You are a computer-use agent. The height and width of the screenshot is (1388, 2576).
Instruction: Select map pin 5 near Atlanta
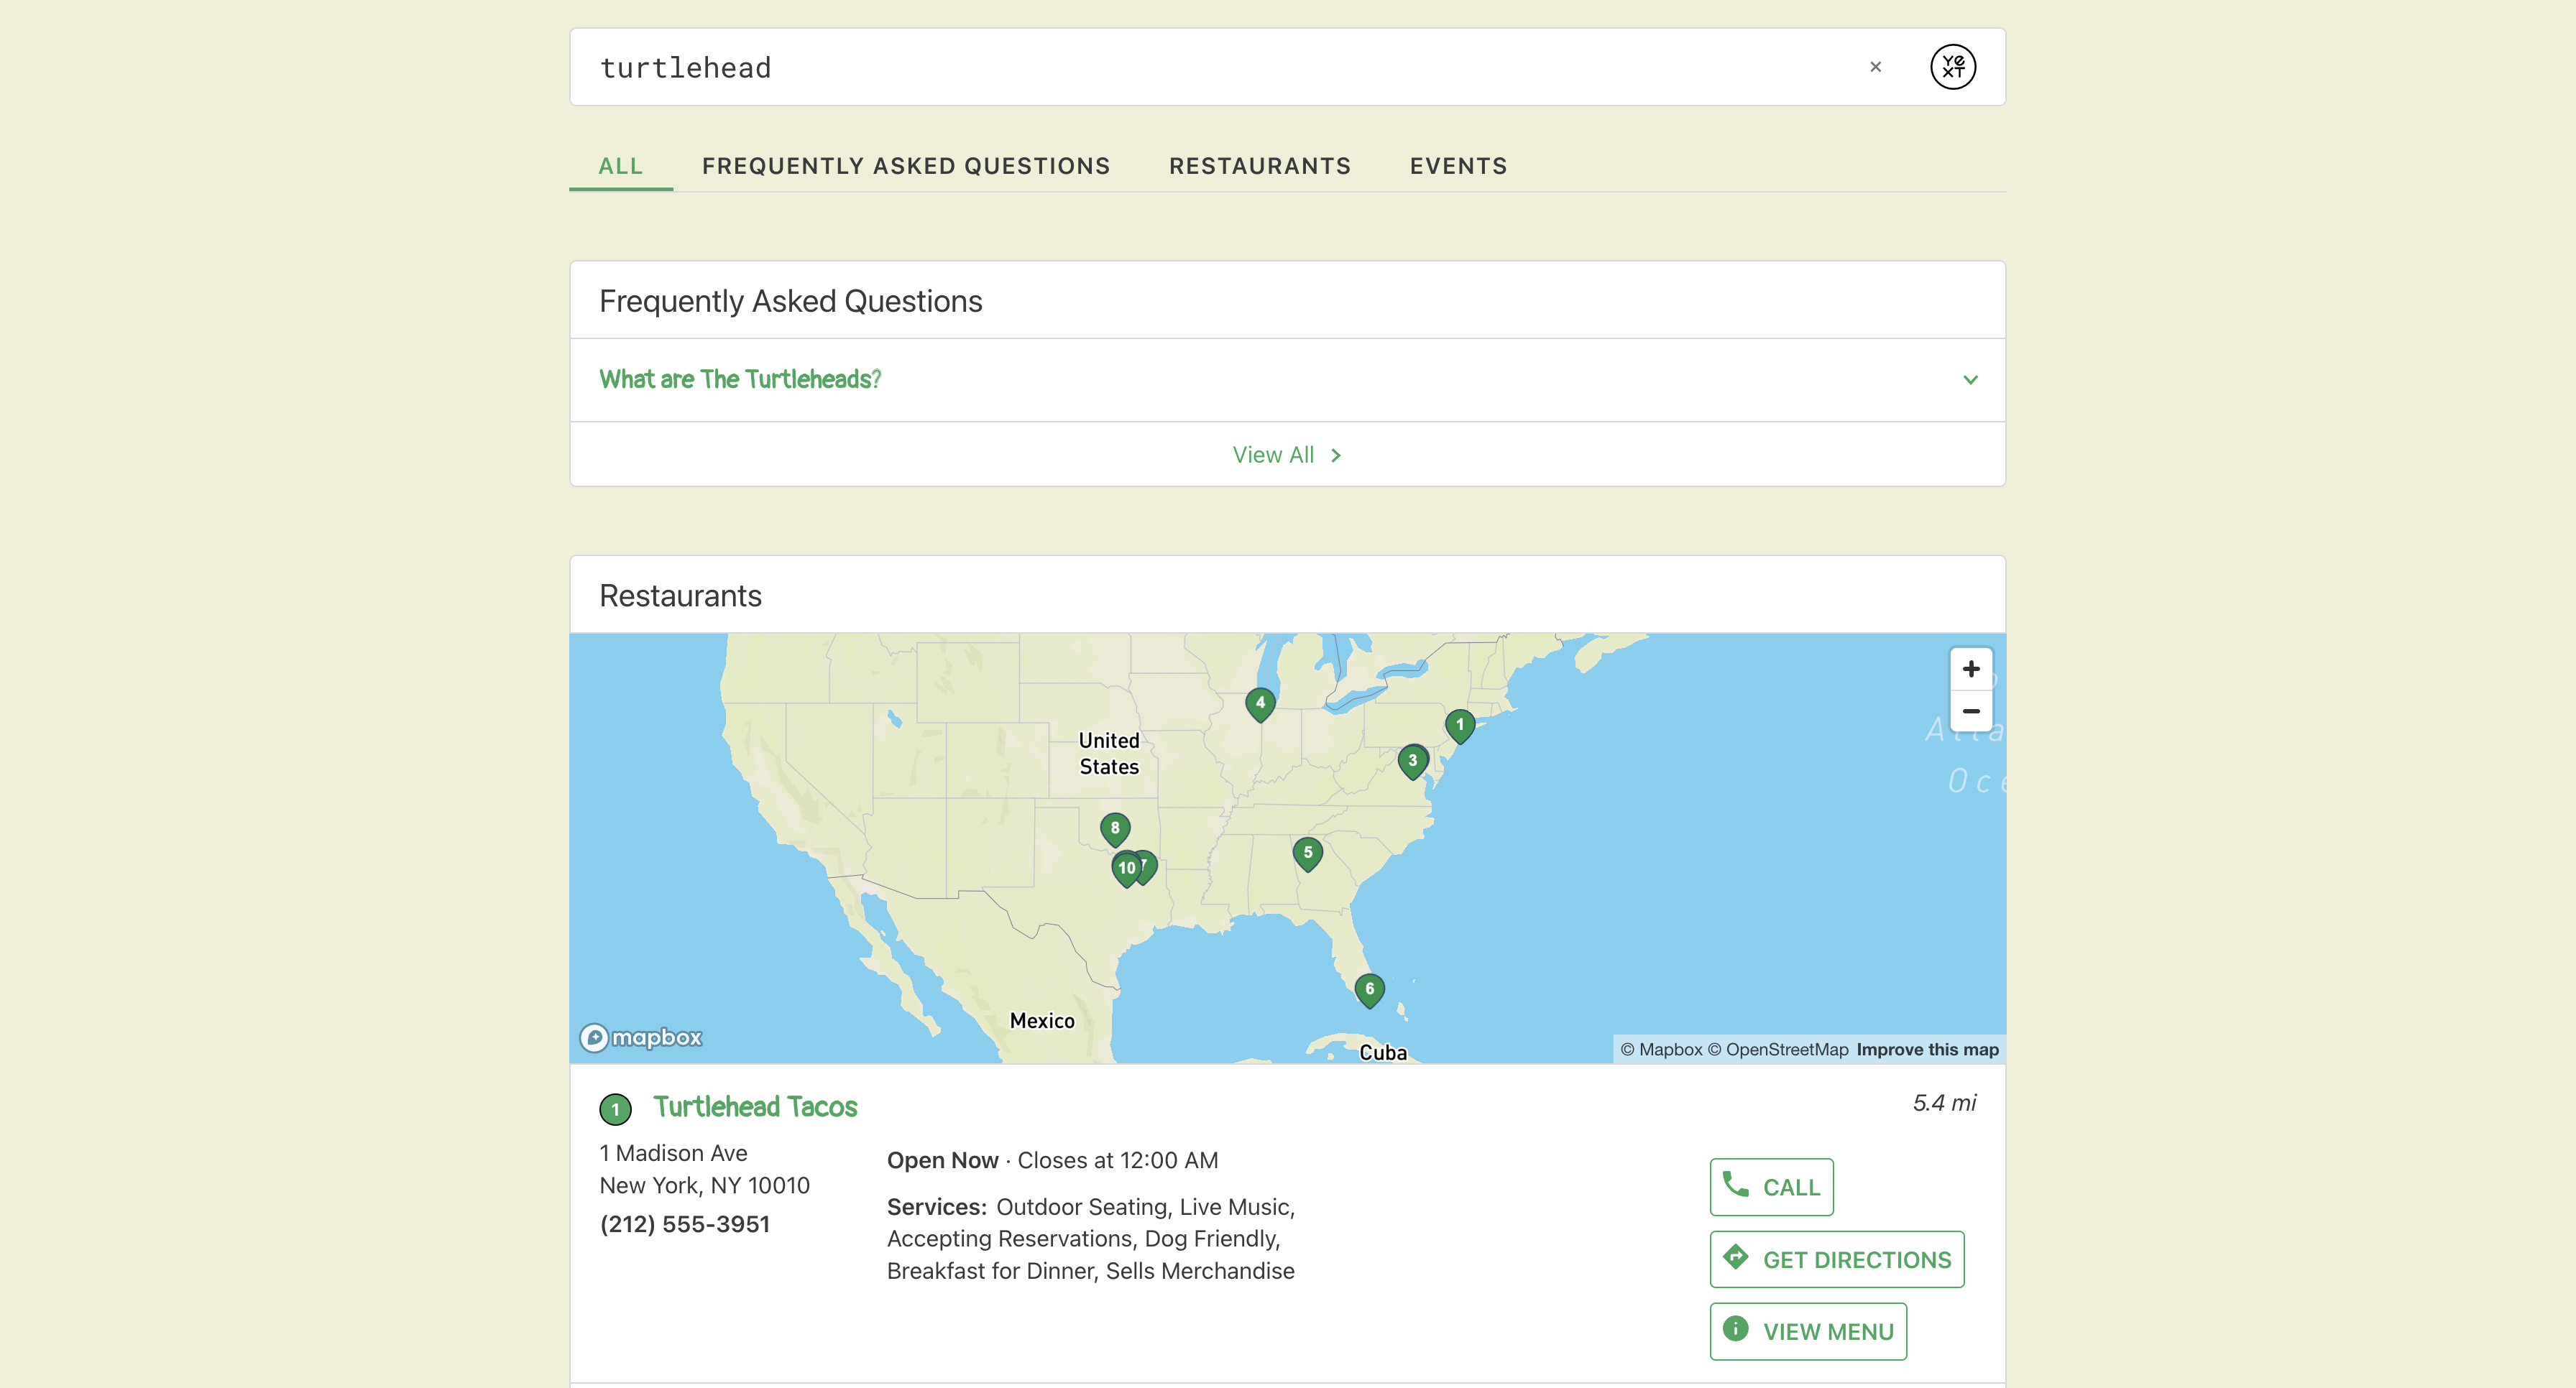[1307, 854]
